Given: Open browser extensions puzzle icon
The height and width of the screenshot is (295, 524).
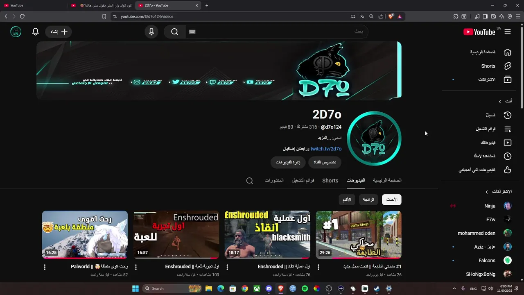Looking at the screenshot, I should tap(456, 16).
